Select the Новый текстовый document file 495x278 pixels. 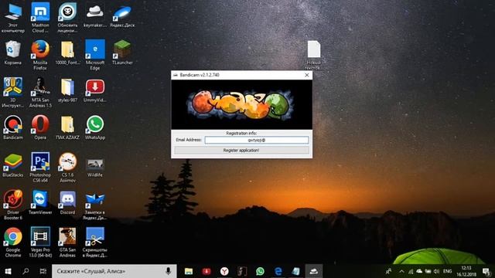point(314,55)
